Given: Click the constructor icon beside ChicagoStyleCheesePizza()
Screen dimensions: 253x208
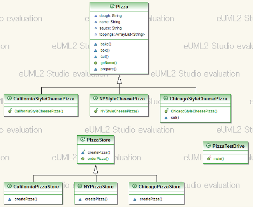Looking at the screenshot, I should coord(167,111).
